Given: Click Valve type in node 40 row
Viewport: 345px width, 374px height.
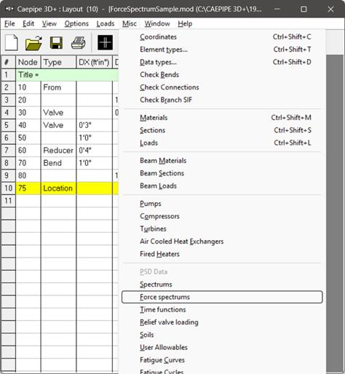Looking at the screenshot, I should click(58, 125).
